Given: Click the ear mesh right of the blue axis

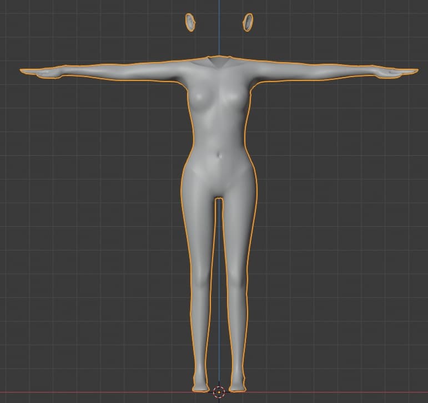Looking at the screenshot, I should (x=248, y=22).
